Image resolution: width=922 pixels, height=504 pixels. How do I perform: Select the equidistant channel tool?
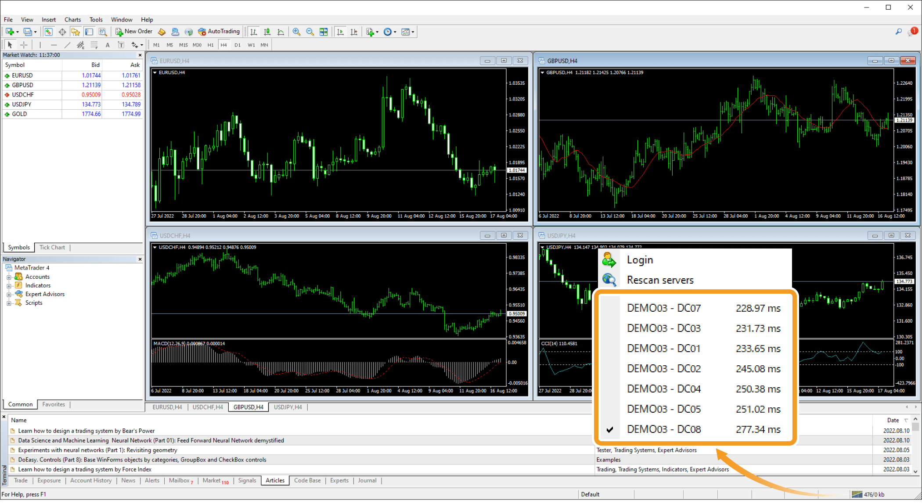[80, 45]
